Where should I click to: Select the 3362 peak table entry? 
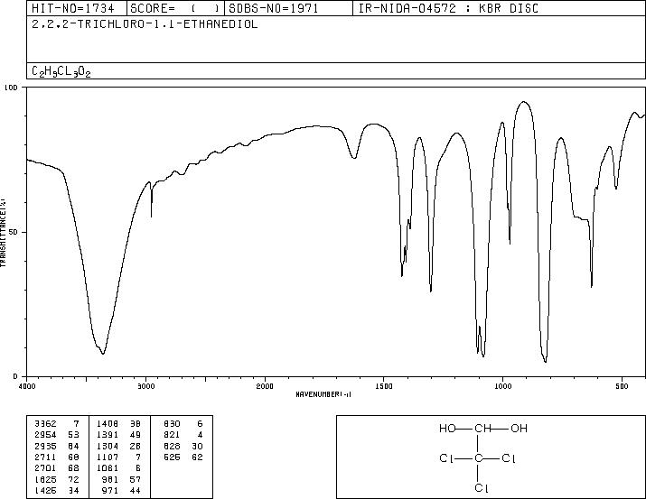coord(56,424)
